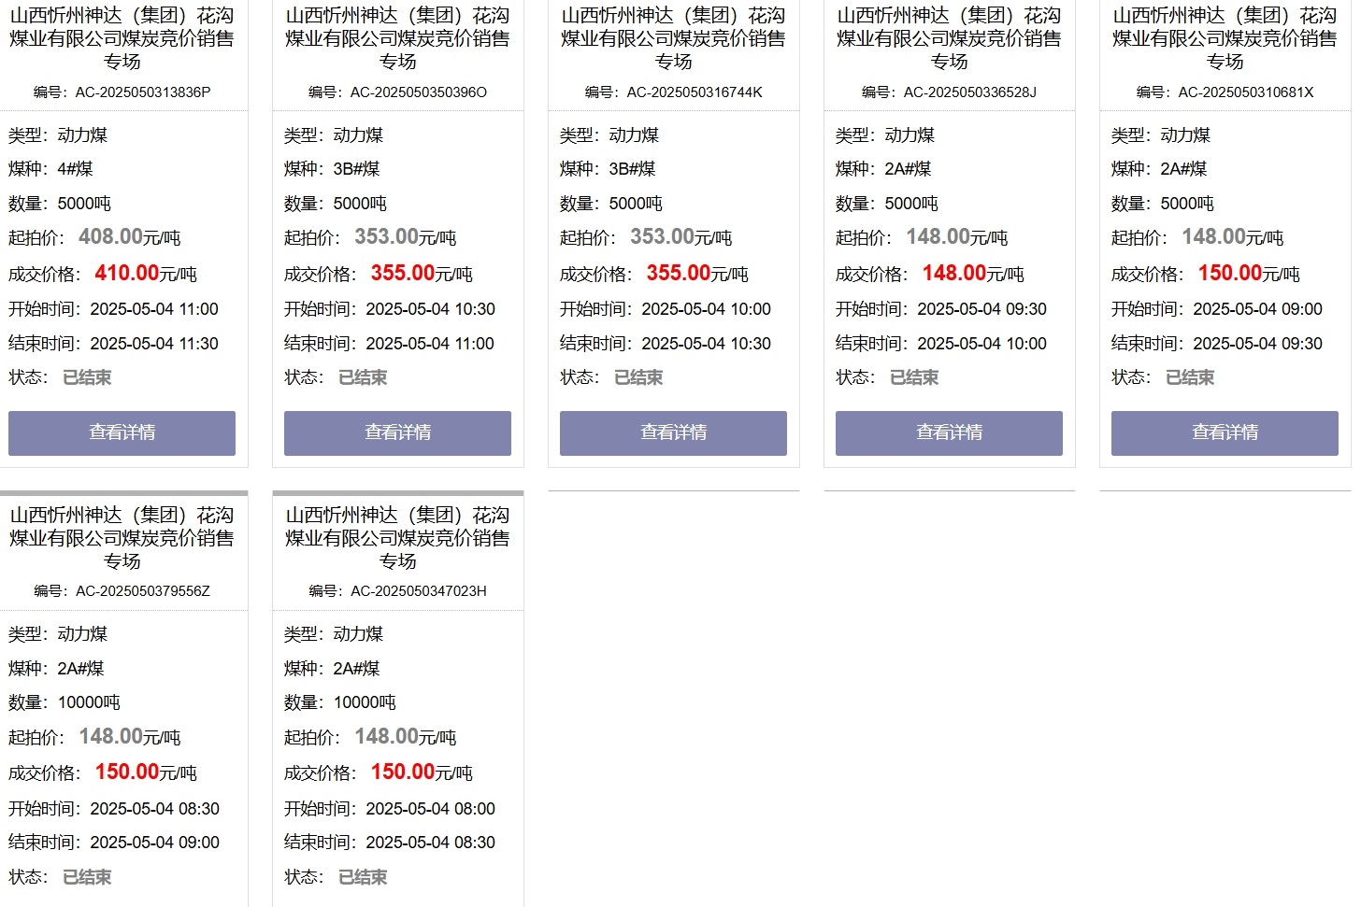
Task: Click the 148.00 deal price in AC-2025050336528J
Action: click(954, 273)
